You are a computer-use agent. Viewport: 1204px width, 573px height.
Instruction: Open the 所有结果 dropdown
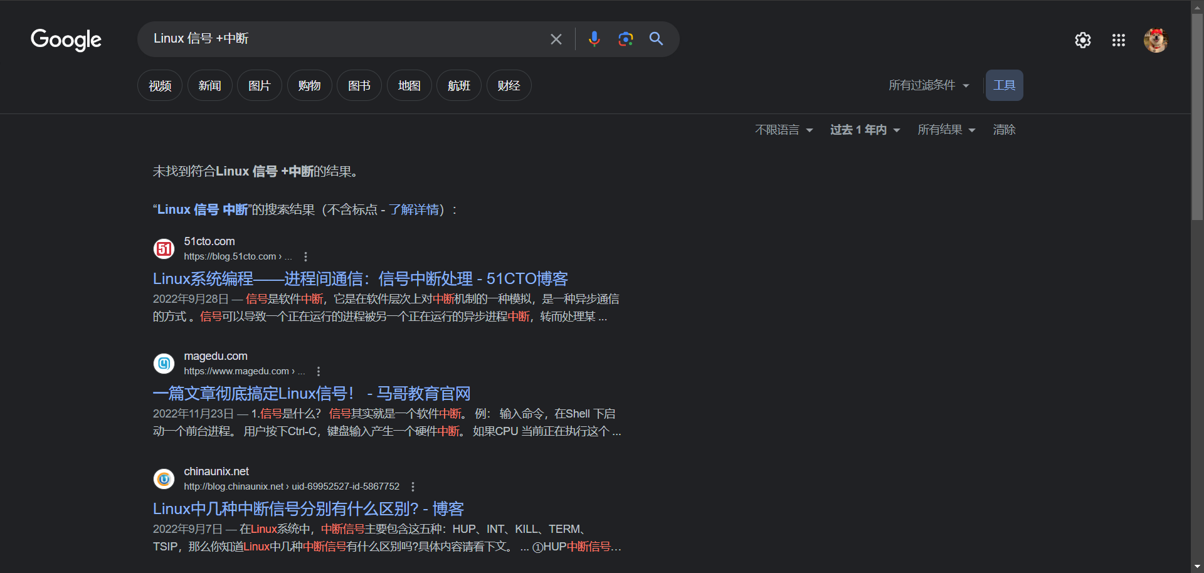point(946,130)
